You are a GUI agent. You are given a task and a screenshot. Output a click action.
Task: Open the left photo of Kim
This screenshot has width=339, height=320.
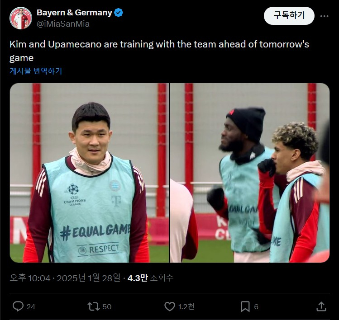click(89, 173)
